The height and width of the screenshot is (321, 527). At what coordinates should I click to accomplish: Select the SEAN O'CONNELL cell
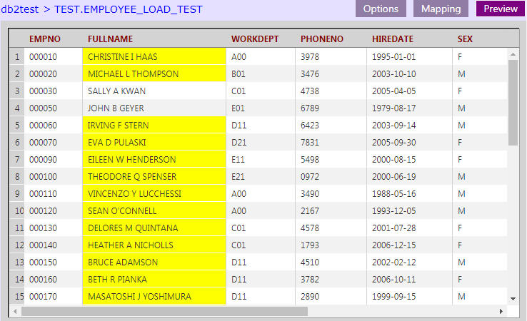click(154, 211)
